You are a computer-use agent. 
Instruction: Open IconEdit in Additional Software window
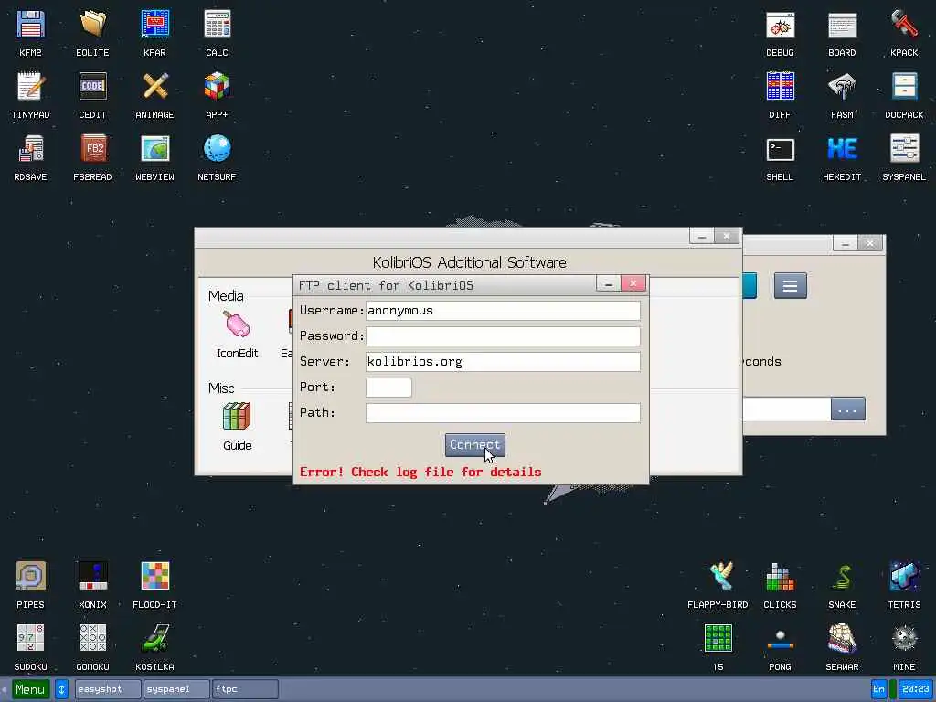237,326
